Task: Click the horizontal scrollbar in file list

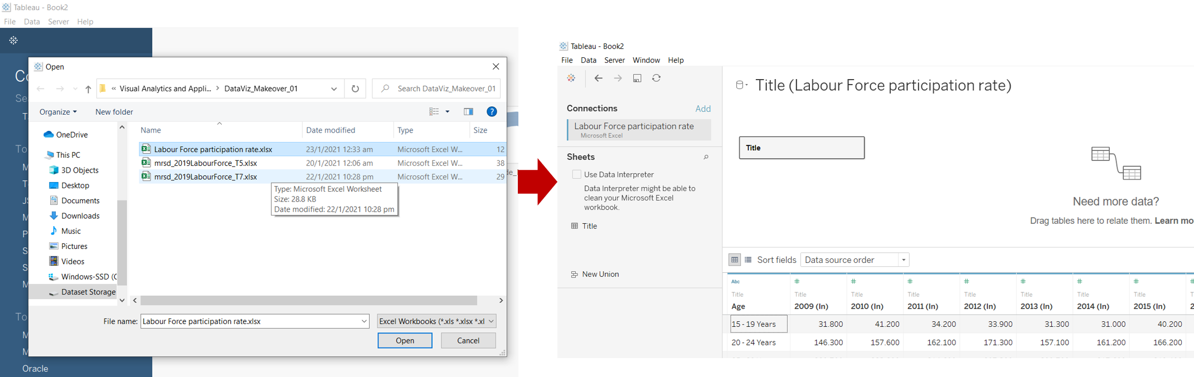Action: [x=309, y=301]
